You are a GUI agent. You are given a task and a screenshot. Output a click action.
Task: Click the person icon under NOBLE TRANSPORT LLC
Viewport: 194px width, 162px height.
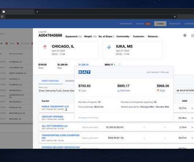click(x=66, y=109)
